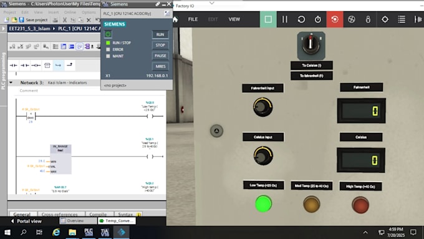Click the red driver connection icon
Image resolution: width=424 pixels, height=239 pixels.
335,19
